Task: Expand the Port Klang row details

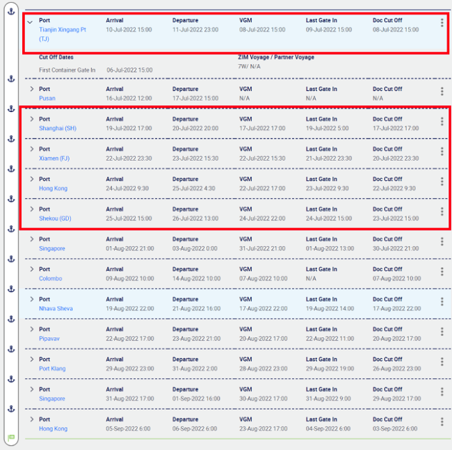Action: tap(32, 359)
